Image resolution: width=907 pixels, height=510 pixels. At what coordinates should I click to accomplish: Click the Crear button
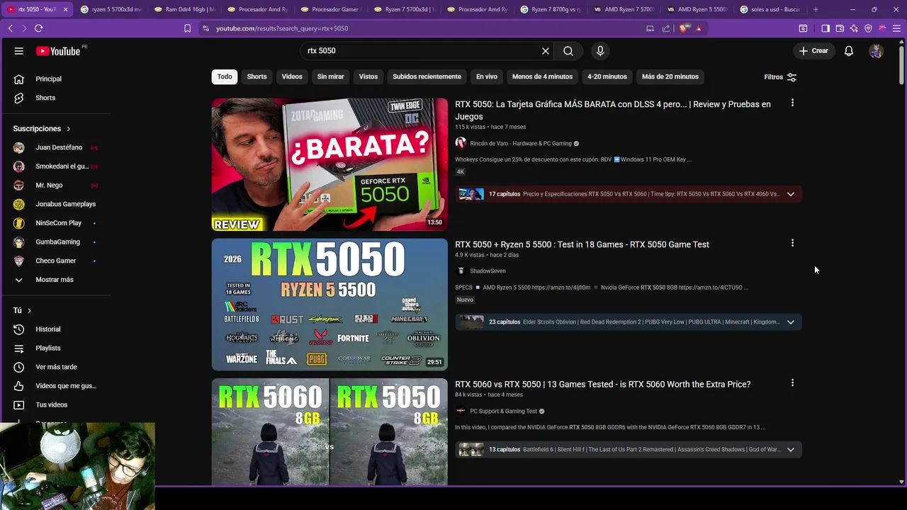pos(813,51)
